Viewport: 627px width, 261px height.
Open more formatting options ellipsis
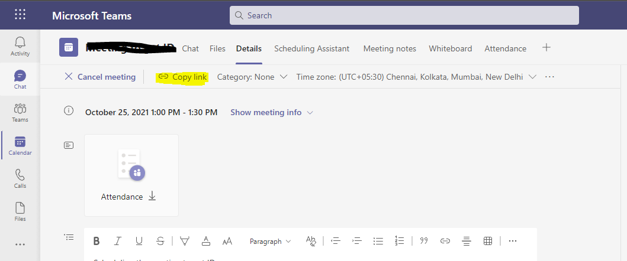[x=513, y=241]
